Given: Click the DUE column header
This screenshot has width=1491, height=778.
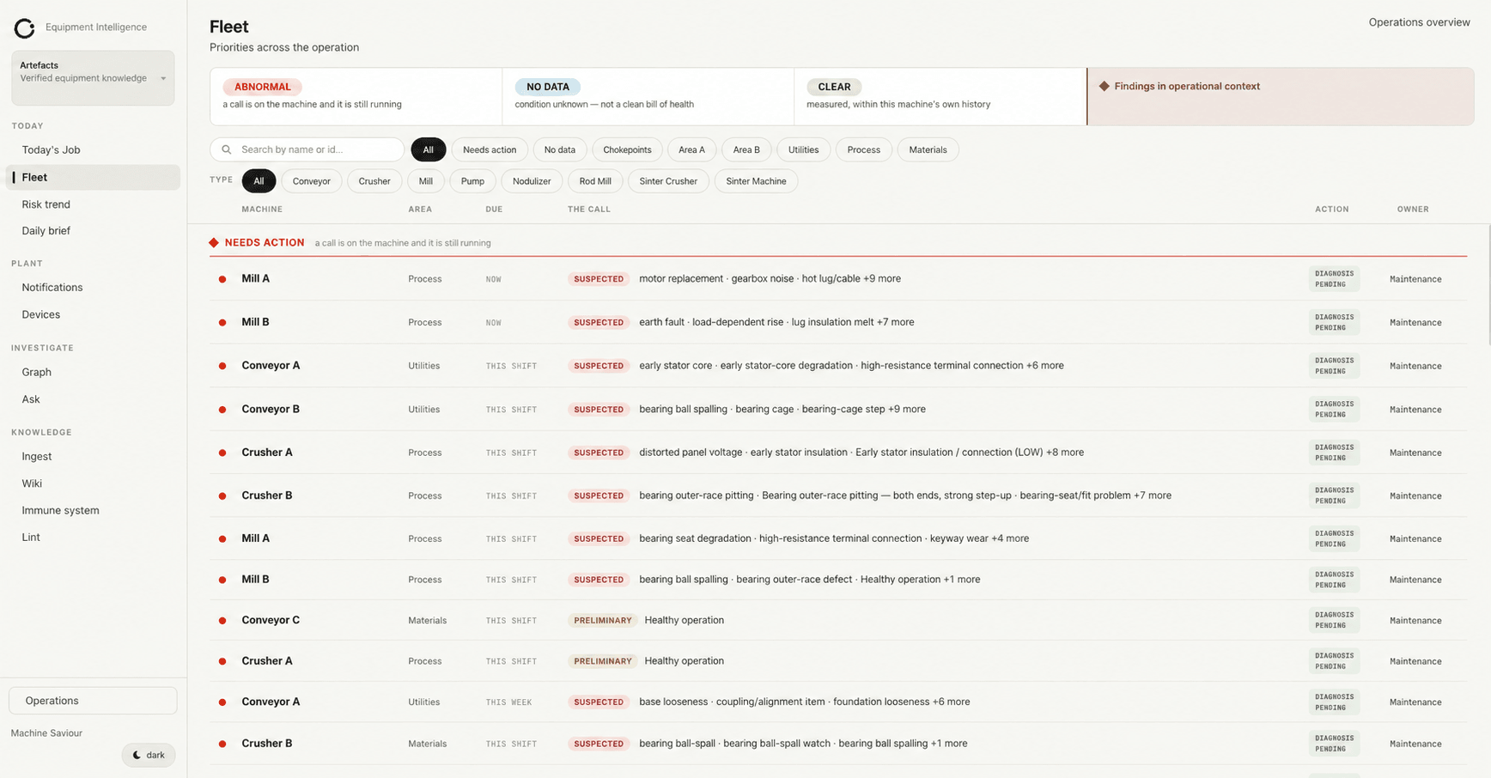Looking at the screenshot, I should pyautogui.click(x=494, y=210).
